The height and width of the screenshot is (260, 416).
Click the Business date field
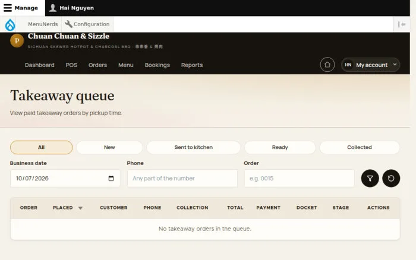coord(65,178)
